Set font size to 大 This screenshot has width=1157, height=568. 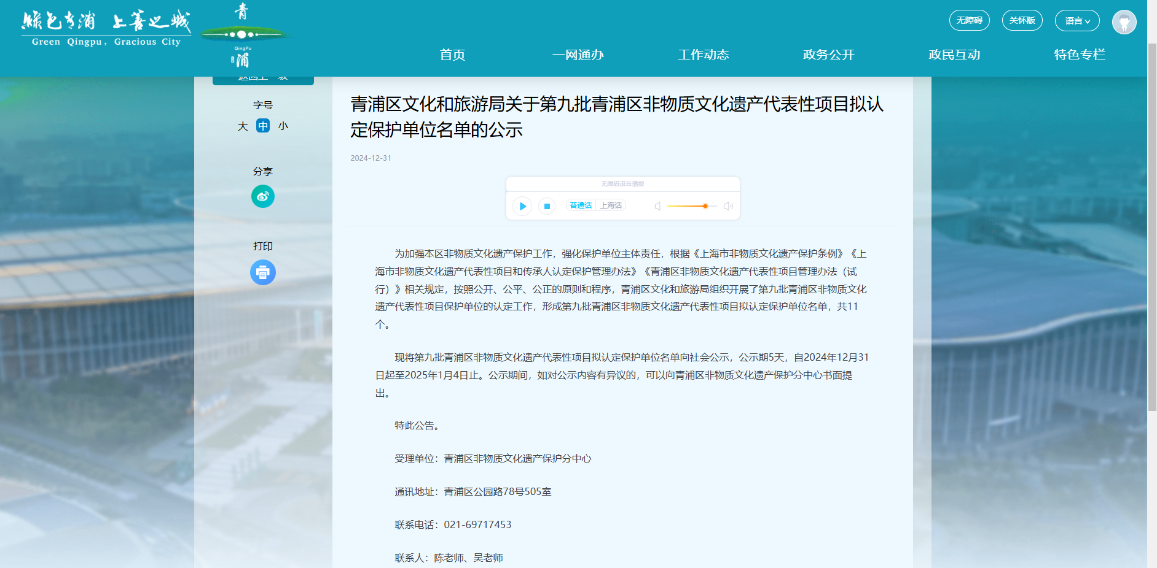pos(242,126)
